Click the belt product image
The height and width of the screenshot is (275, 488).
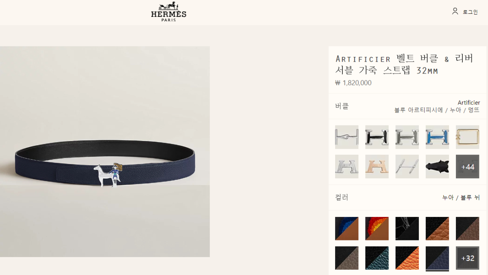click(x=105, y=152)
